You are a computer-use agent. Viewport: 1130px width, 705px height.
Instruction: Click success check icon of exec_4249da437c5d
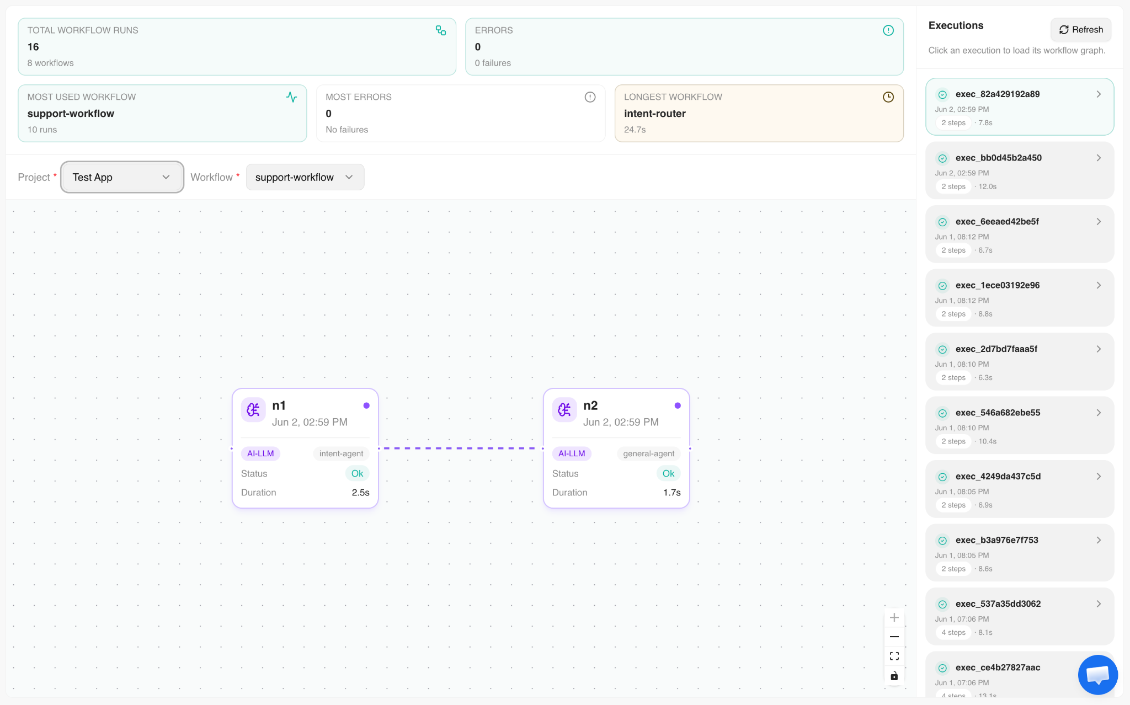(x=943, y=477)
